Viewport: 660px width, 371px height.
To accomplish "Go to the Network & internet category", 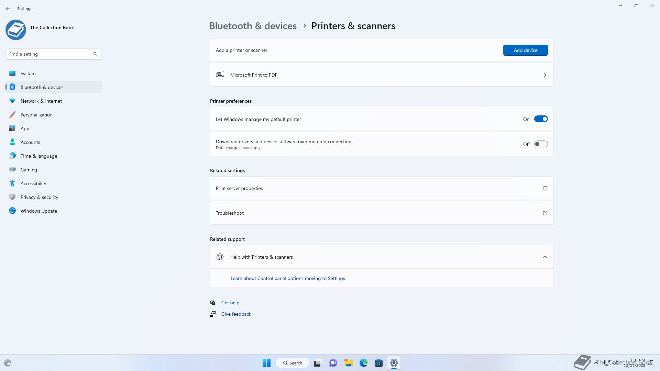I will (54, 101).
